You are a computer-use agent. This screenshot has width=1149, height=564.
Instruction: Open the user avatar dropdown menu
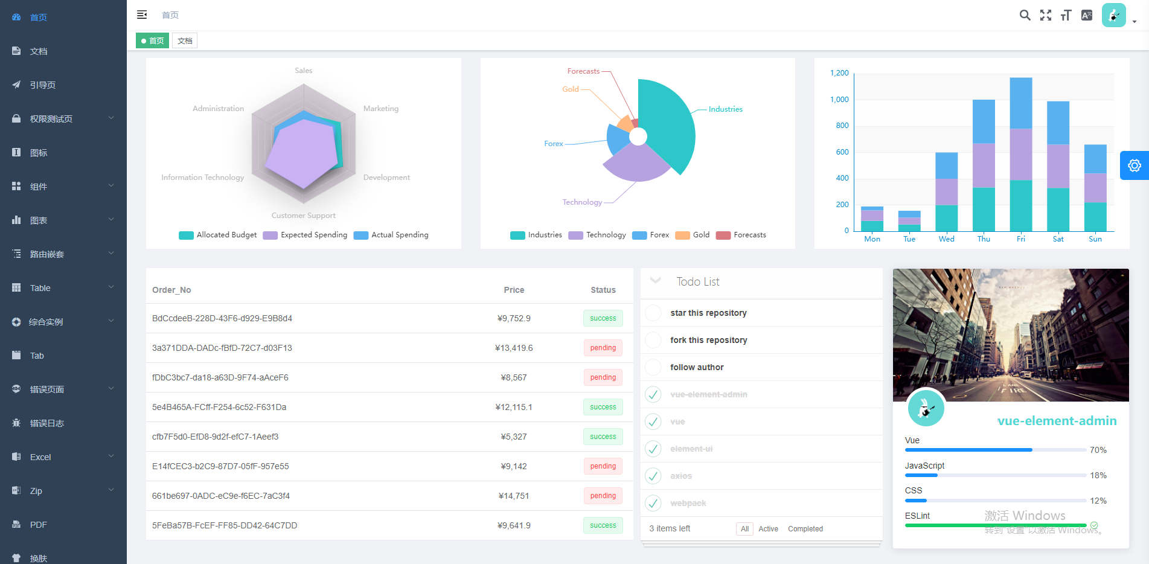(1119, 15)
